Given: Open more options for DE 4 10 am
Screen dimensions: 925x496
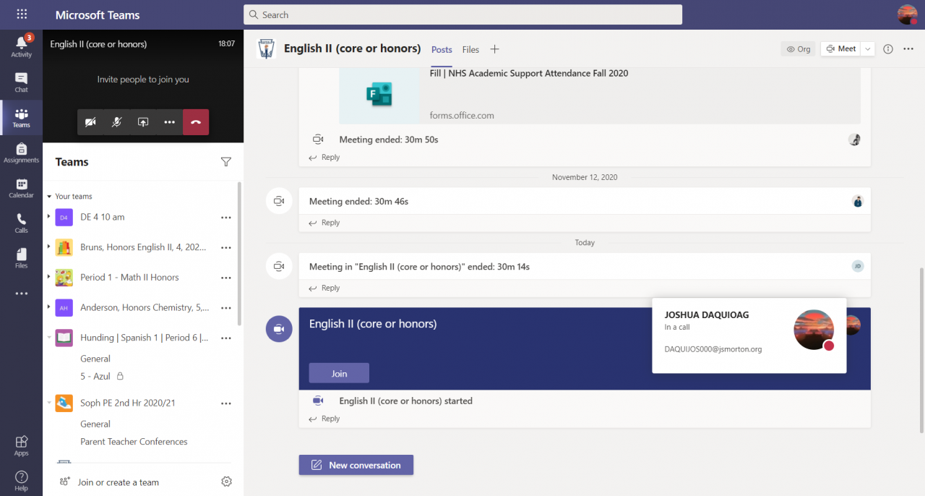Looking at the screenshot, I should click(x=226, y=217).
